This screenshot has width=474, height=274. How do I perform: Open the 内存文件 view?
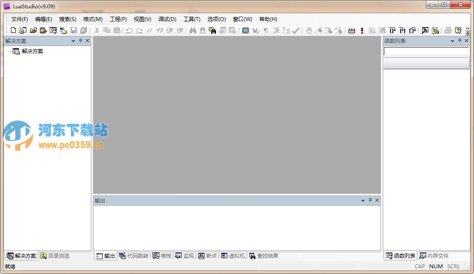coord(434,256)
